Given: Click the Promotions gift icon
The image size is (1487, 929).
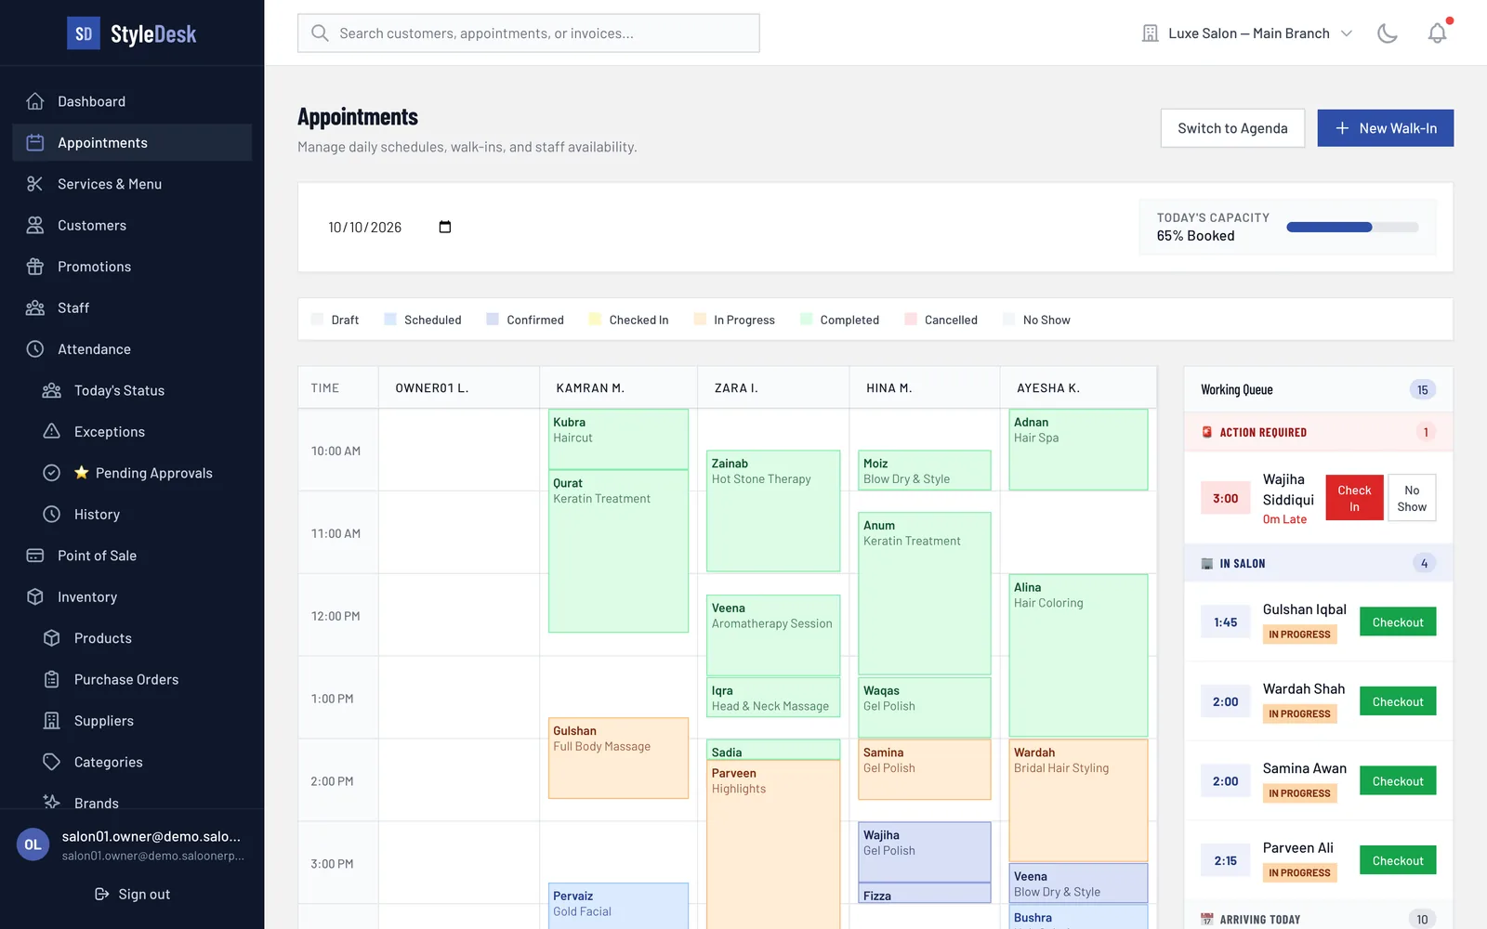Looking at the screenshot, I should click(x=35, y=267).
